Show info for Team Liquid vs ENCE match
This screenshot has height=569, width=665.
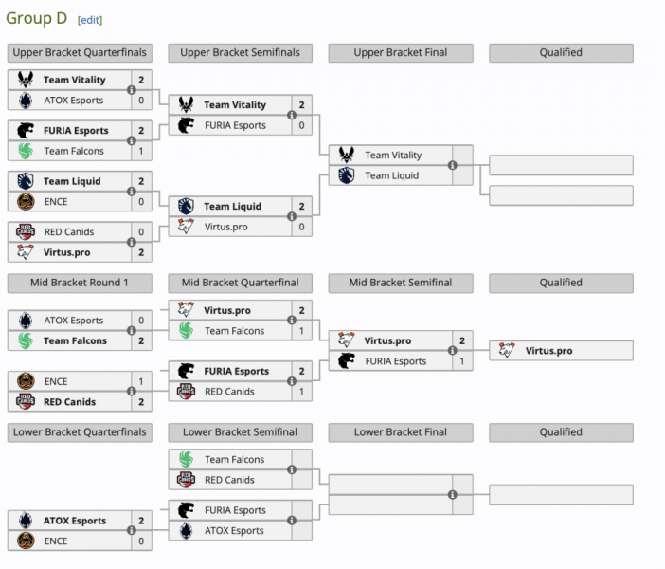132,192
